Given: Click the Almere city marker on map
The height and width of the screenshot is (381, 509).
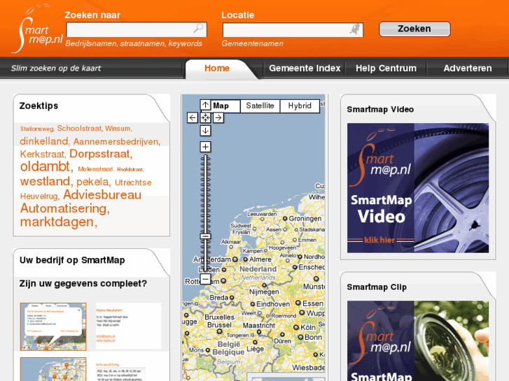Looking at the screenshot, I should [246, 259].
